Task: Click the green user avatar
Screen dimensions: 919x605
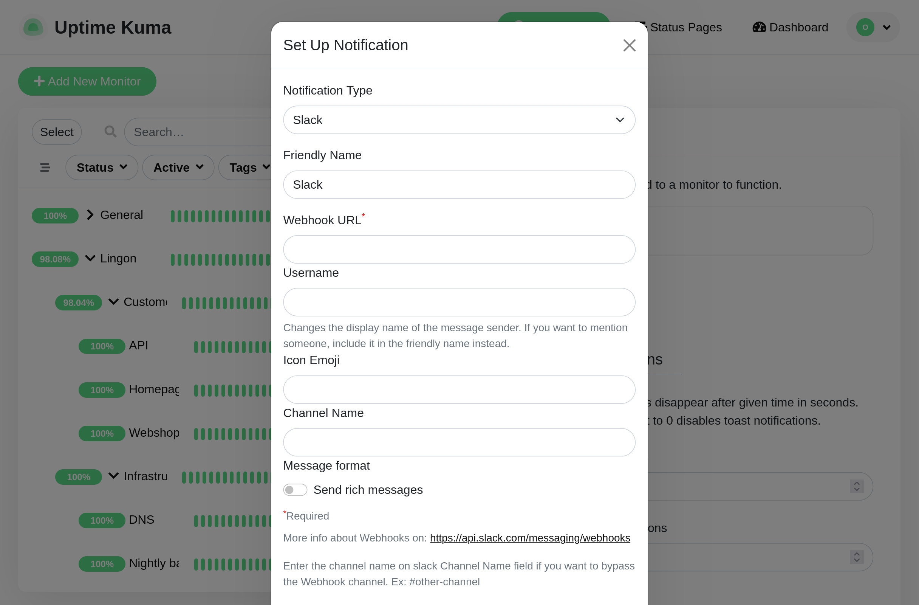Action: [x=865, y=28]
